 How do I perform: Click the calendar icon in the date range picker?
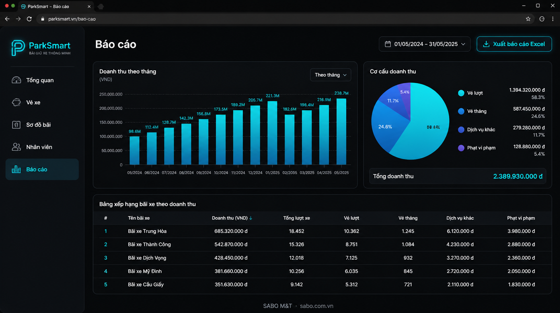click(387, 44)
